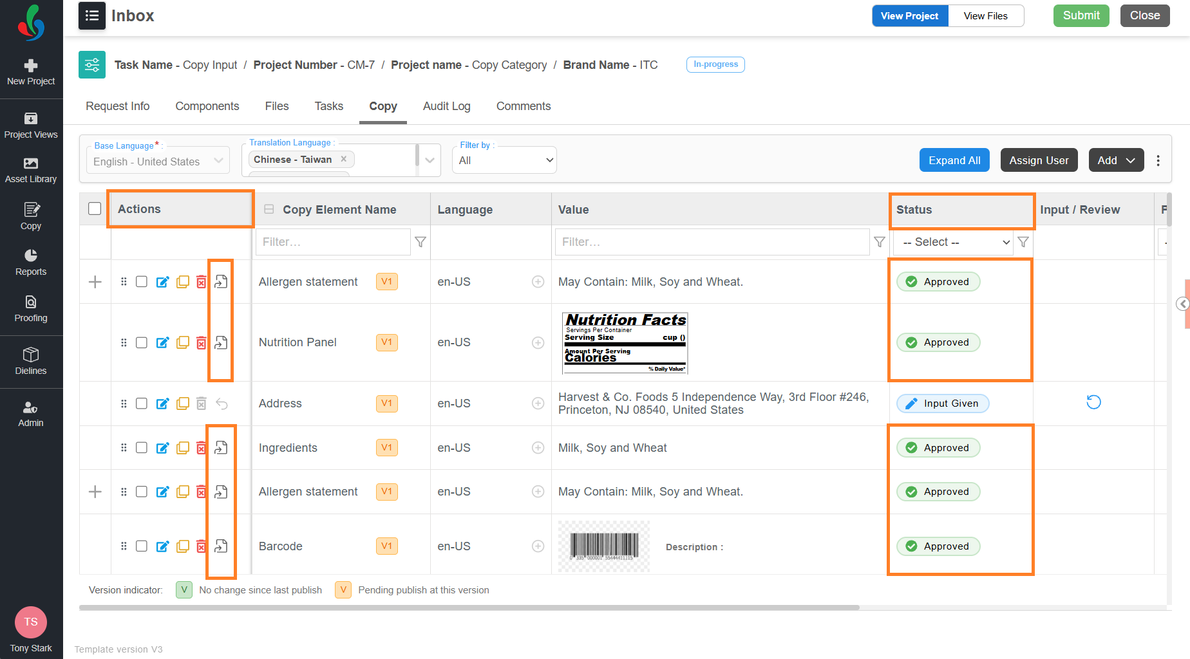Click the horizontal scrollbar below the table

[469, 608]
